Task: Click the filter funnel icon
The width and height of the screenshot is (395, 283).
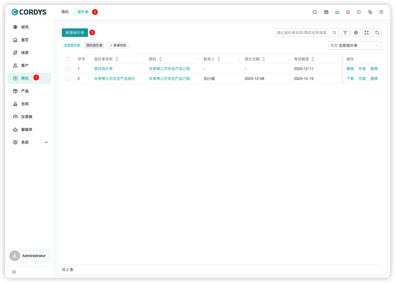Action: pyautogui.click(x=345, y=33)
